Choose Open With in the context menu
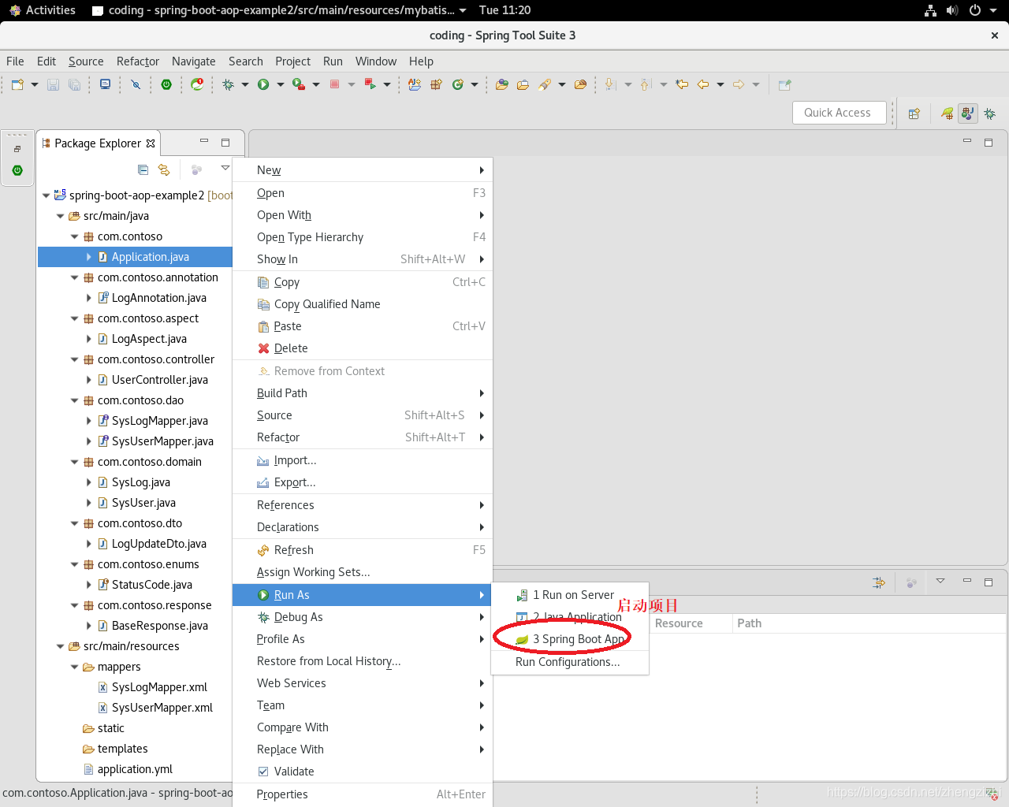Image resolution: width=1009 pixels, height=807 pixels. [363, 215]
